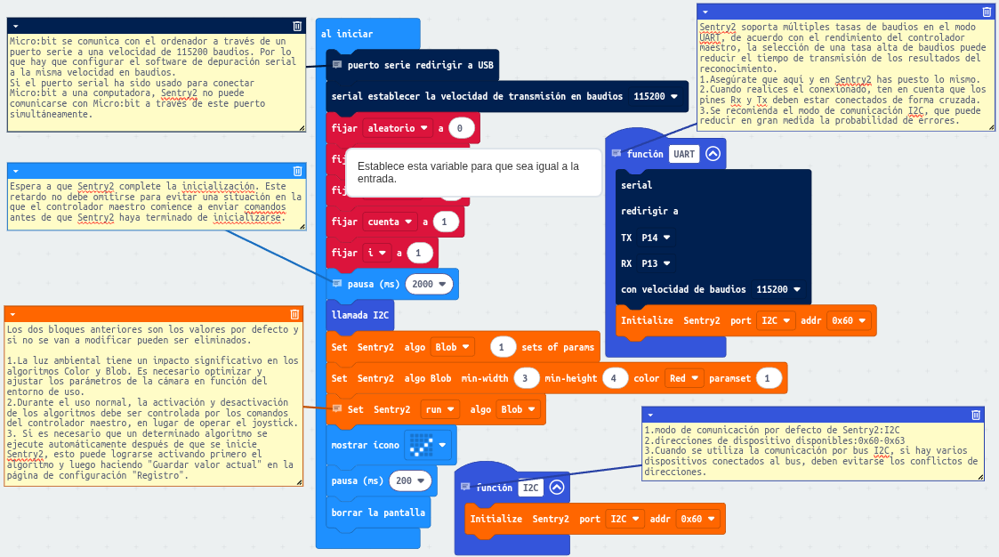
Task: Collapse the orange 'Los dos bloques anteriores' comment
Action: click(12, 315)
